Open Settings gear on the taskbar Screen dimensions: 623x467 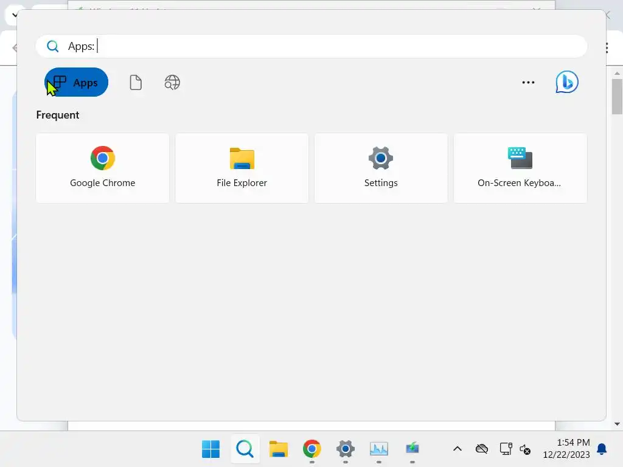(346, 449)
